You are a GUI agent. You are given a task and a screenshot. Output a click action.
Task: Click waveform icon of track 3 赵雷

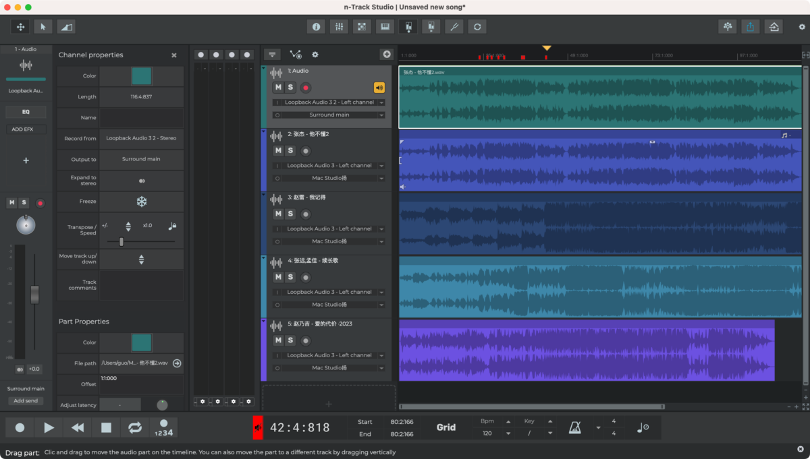[276, 200]
